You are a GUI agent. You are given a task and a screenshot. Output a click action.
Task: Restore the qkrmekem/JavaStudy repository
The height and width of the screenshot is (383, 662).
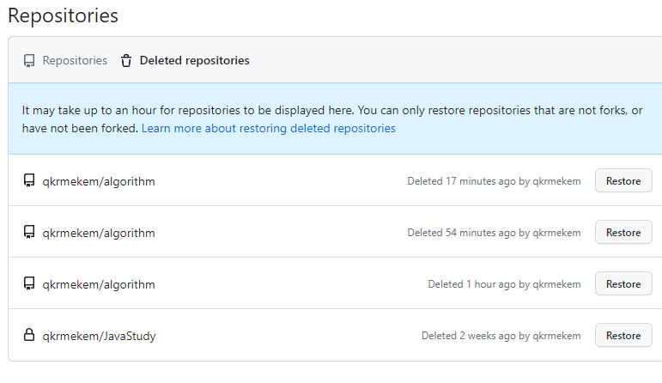click(623, 336)
